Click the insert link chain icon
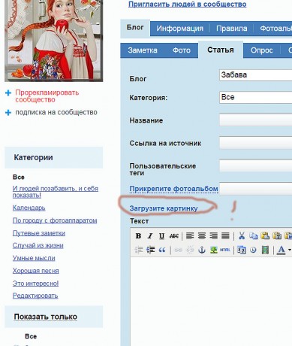The width and height of the screenshot is (292, 346). (x=178, y=250)
